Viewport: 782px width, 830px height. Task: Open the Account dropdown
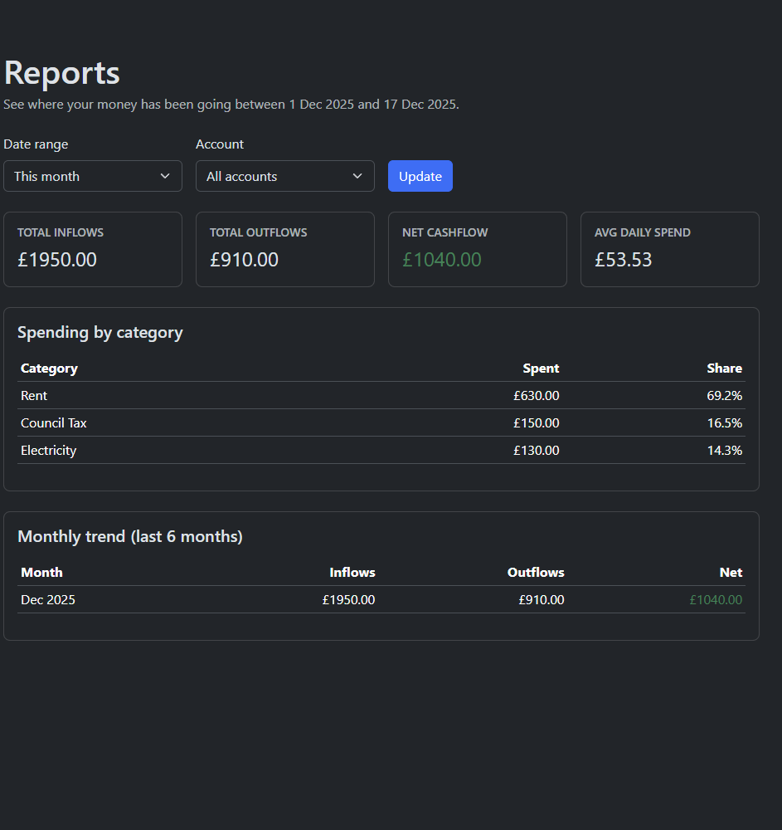coord(284,176)
